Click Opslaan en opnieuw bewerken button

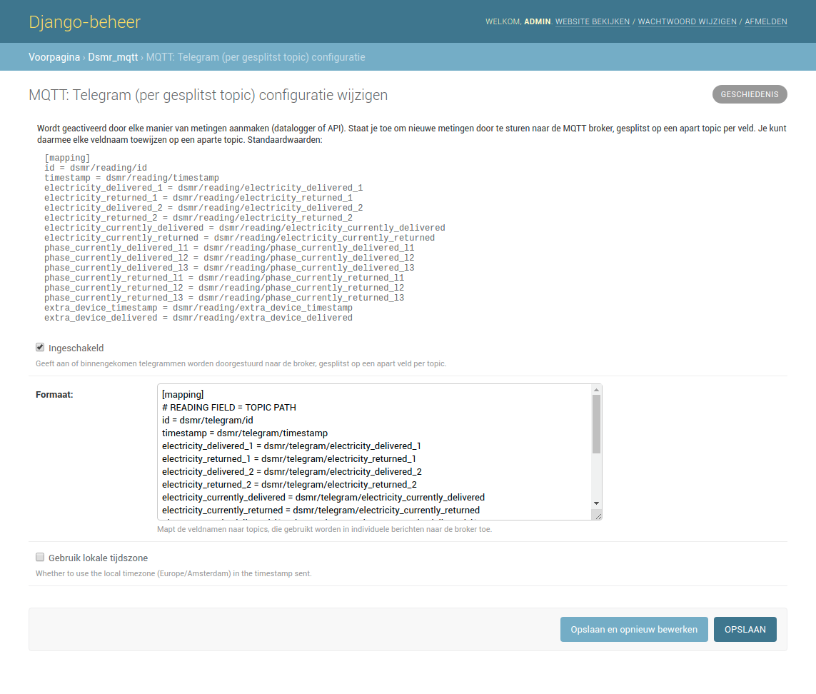(x=634, y=630)
